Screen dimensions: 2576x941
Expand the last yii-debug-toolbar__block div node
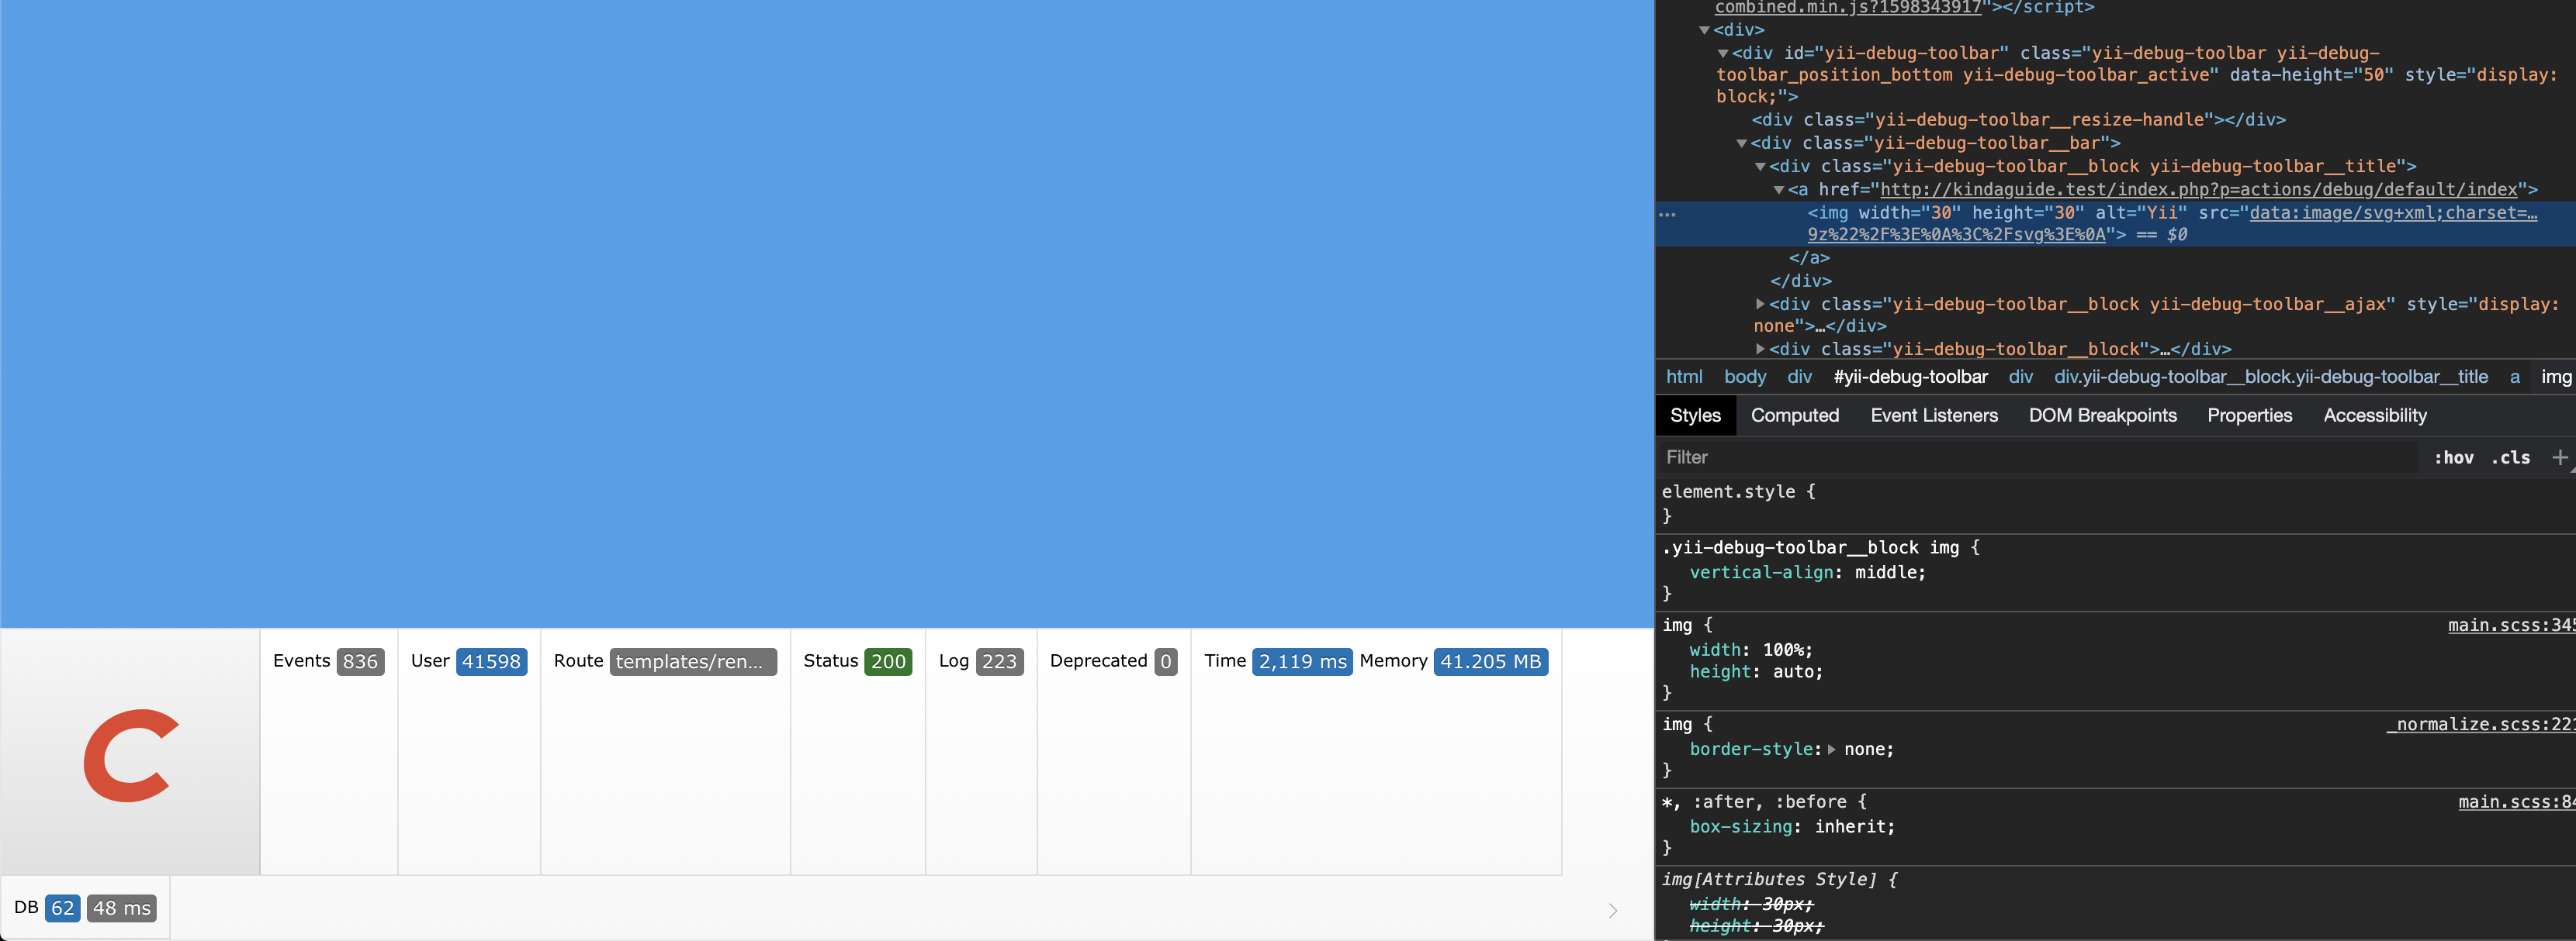pyautogui.click(x=1760, y=349)
